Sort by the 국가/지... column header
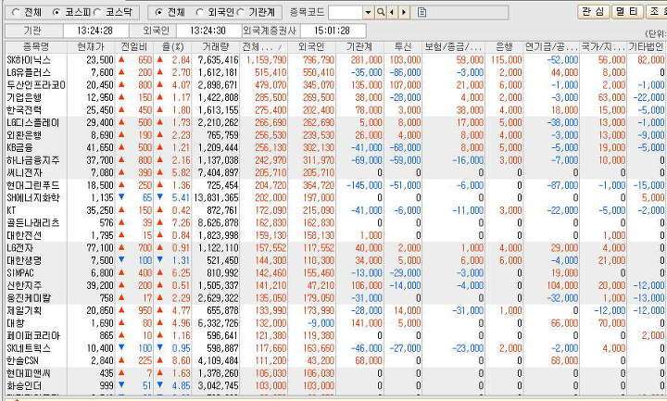The width and height of the screenshot is (667, 401). (x=603, y=47)
